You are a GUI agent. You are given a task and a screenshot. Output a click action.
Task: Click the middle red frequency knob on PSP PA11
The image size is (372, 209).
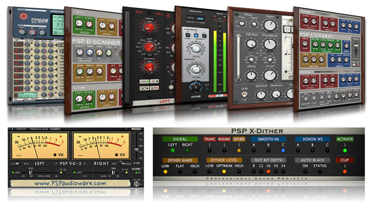149,47
